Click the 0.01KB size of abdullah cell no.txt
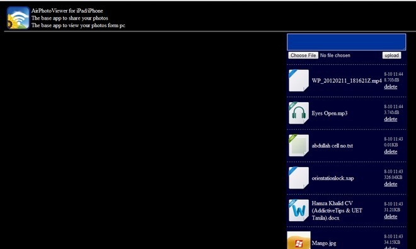This screenshot has width=416, height=249. pos(391,145)
